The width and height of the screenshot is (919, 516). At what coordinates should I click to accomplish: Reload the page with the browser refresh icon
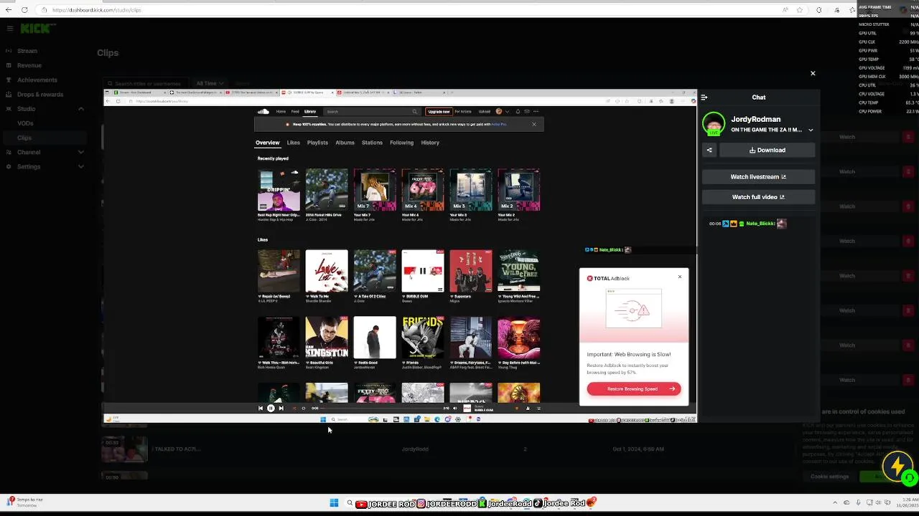point(24,10)
